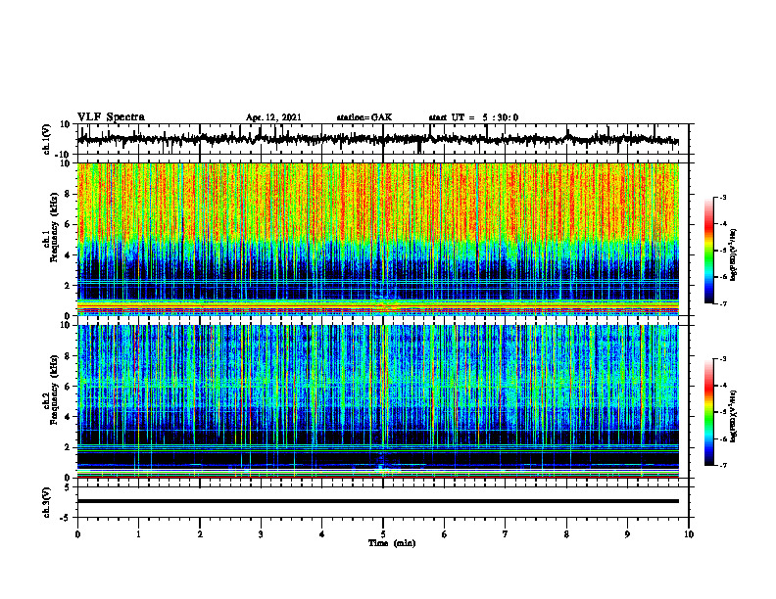Click the "ch.1(V)" axis label
This screenshot has width=776, height=599.
tap(47, 139)
